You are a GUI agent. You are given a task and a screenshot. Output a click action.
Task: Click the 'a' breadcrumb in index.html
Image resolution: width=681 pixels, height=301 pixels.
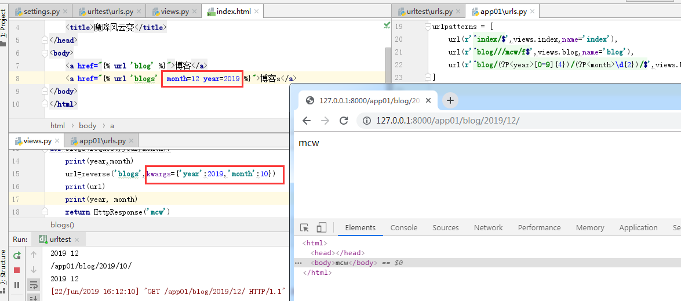click(112, 125)
